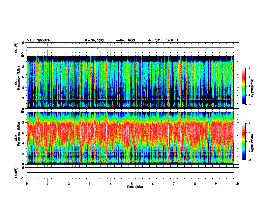Click the ch.1 voltage waveform trace
The width and height of the screenshot is (267, 206).
point(130,48)
